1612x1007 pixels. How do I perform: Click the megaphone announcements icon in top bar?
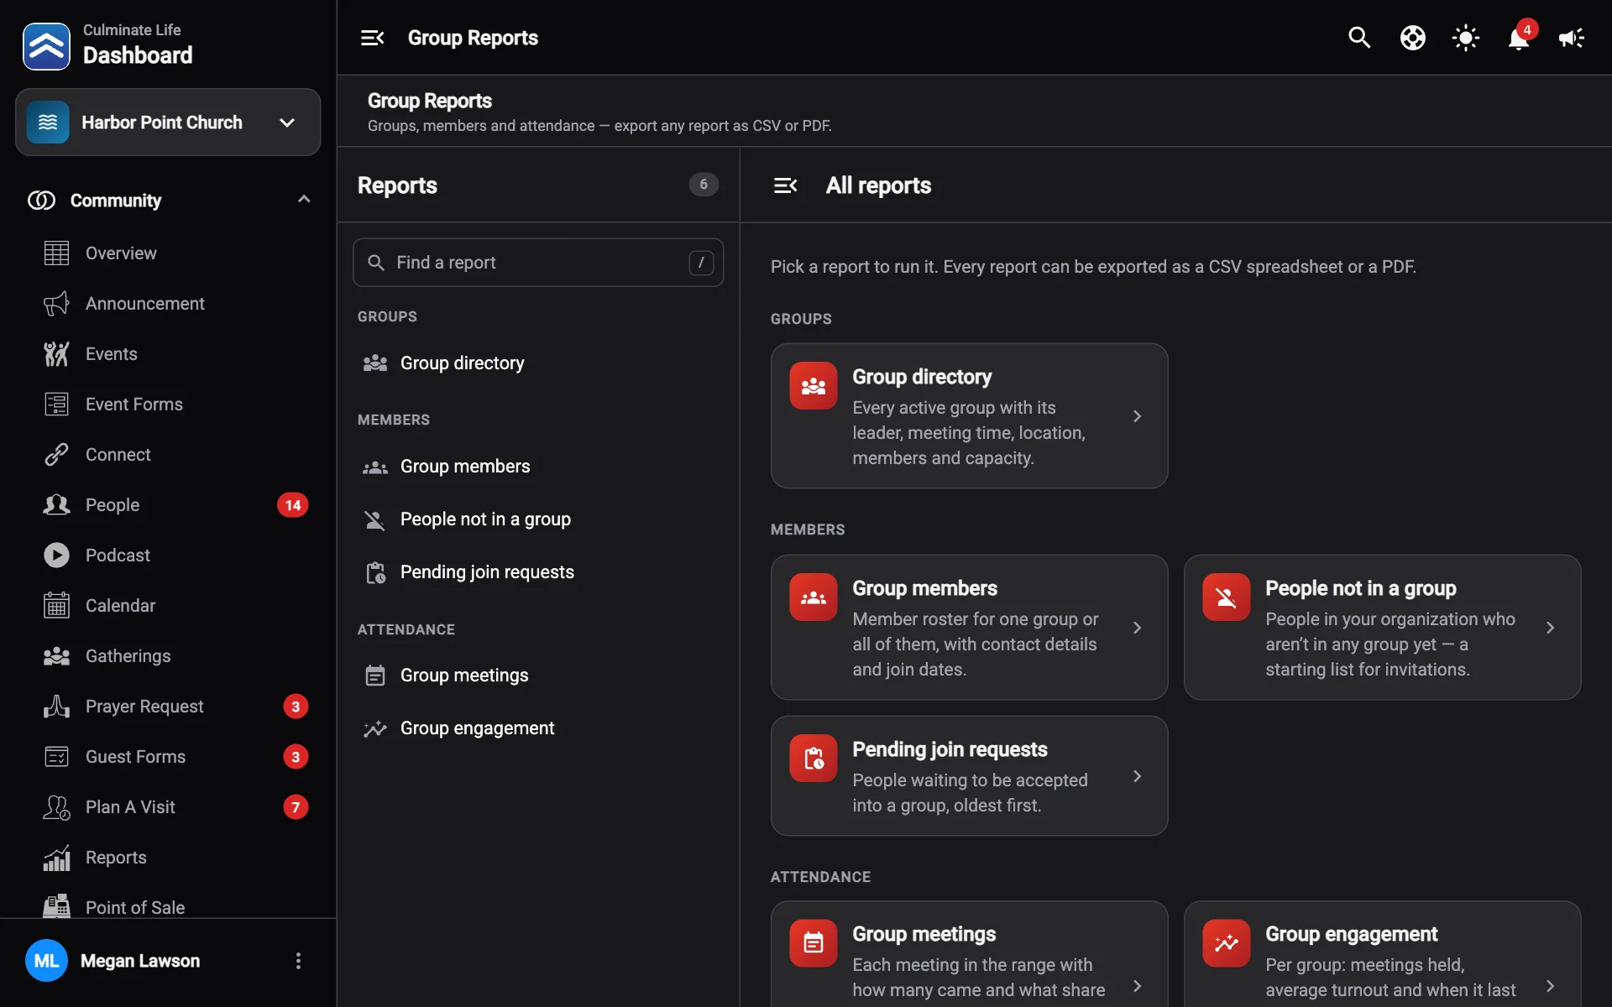pyautogui.click(x=1571, y=38)
